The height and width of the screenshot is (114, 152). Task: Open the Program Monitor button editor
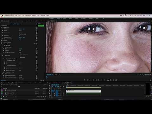click(x=150, y=80)
